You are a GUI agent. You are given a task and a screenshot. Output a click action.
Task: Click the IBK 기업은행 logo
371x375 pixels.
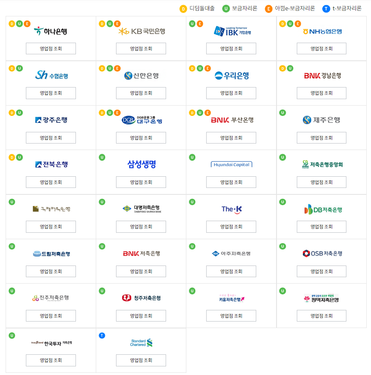pos(232,31)
